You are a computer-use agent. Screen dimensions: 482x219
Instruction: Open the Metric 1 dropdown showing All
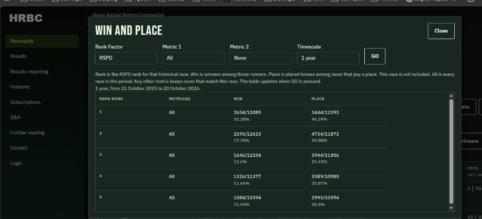[x=193, y=58]
